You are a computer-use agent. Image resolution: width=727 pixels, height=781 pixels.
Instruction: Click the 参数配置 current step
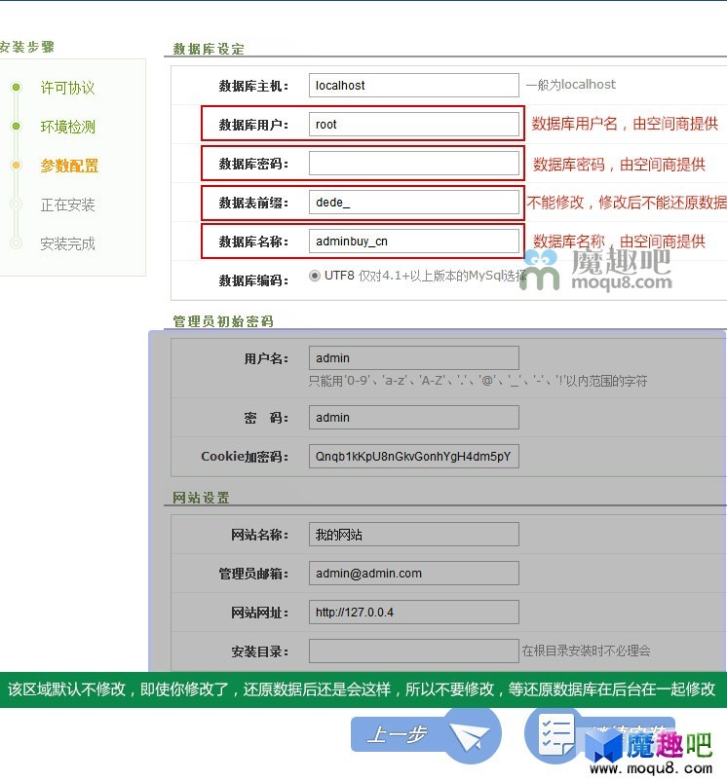tap(69, 166)
